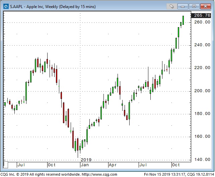
Task: Open the http://www.cqg.com link in footer
Action: click(x=99, y=174)
